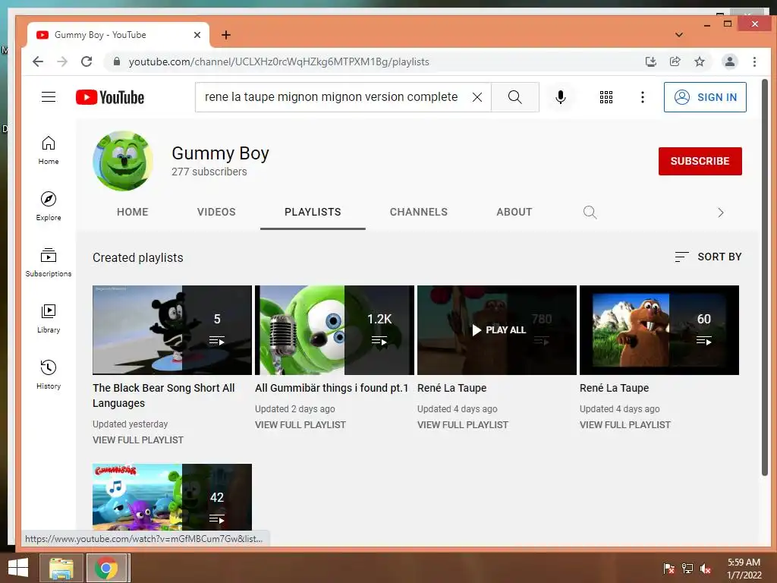Share this page from address bar
The width and height of the screenshot is (777, 583).
click(x=675, y=61)
